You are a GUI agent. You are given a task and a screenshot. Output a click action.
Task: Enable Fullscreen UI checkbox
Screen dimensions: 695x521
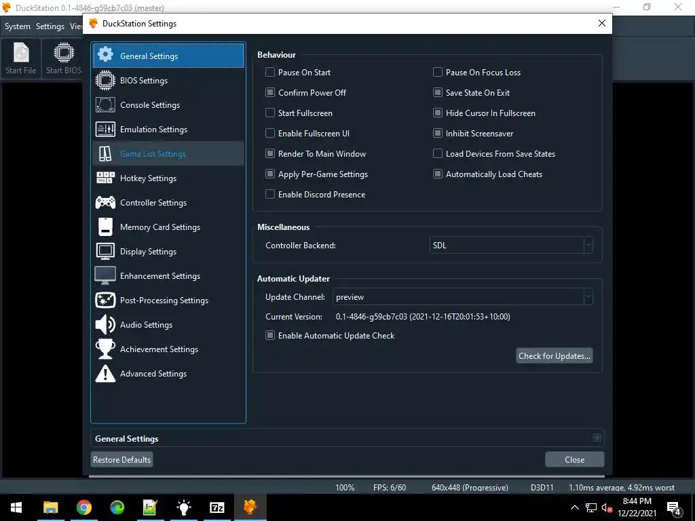270,134
